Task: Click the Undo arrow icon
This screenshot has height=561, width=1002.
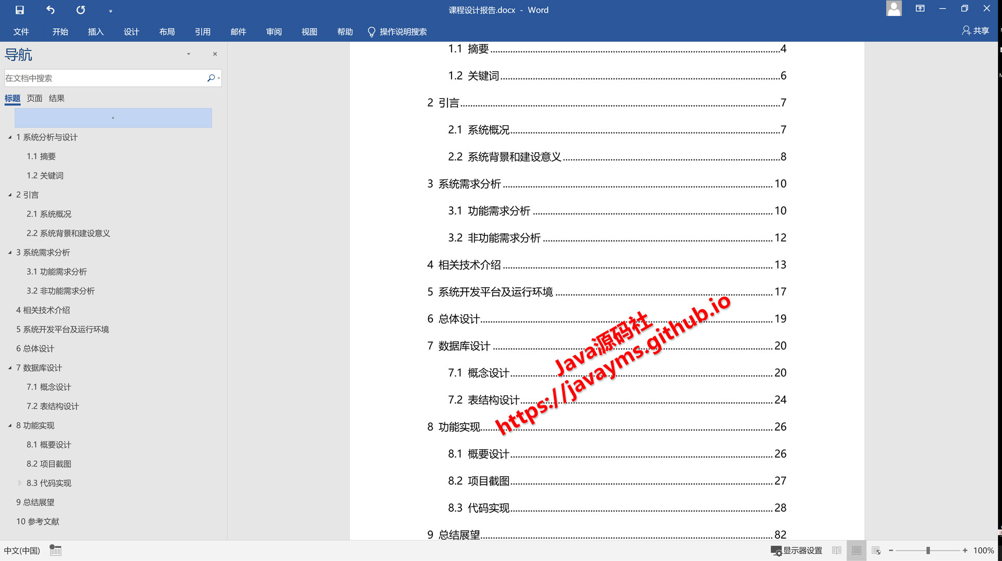Action: [50, 10]
